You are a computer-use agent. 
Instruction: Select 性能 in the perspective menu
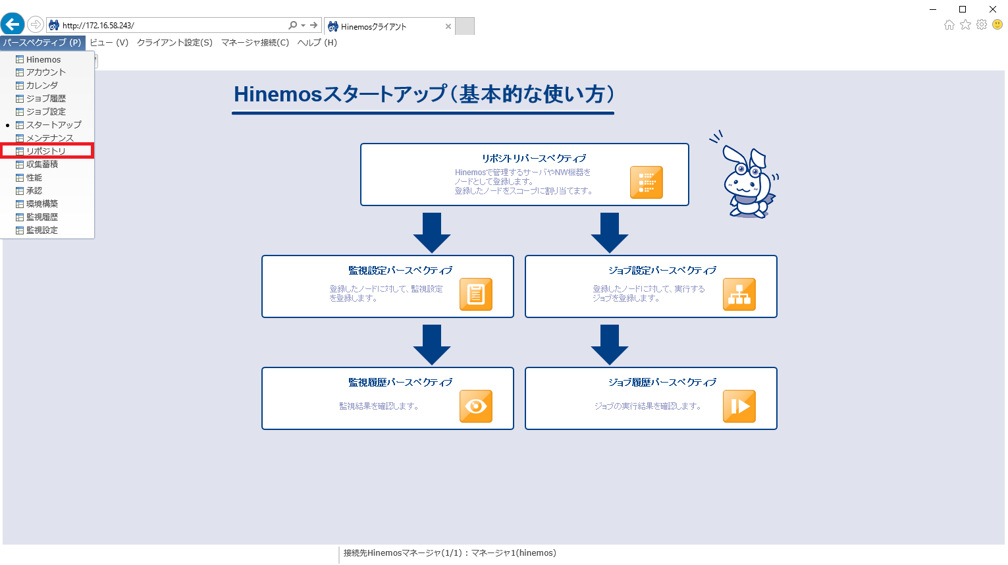click(47, 178)
